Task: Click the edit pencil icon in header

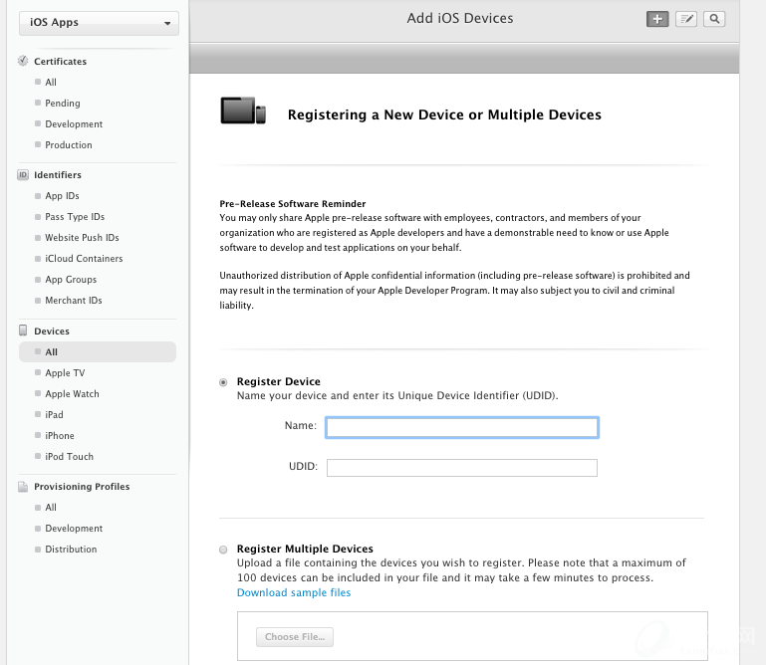Action: point(685,19)
